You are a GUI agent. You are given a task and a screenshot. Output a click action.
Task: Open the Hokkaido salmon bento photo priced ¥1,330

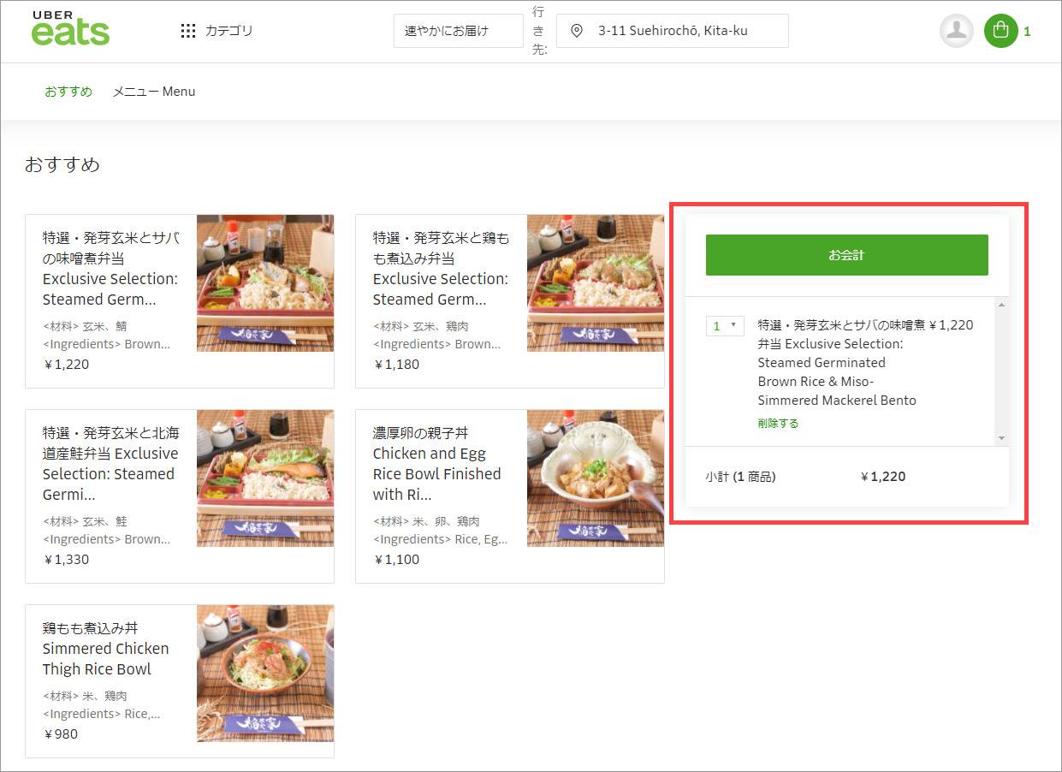tap(265, 478)
